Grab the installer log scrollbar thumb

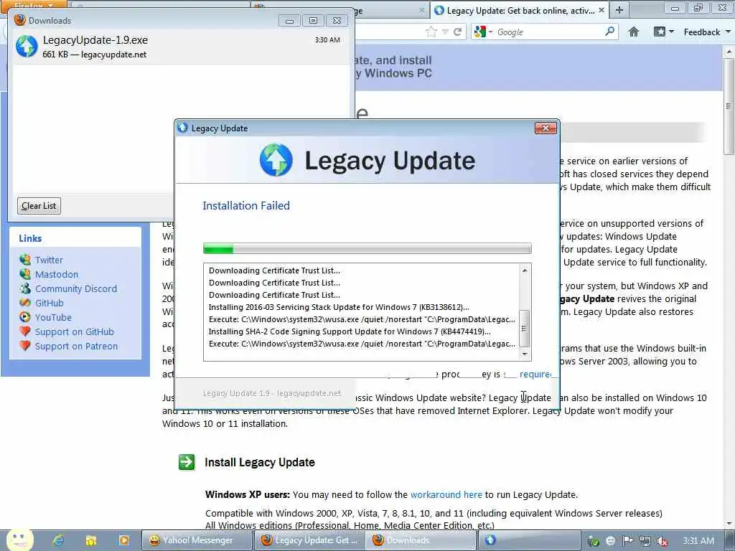tap(525, 329)
